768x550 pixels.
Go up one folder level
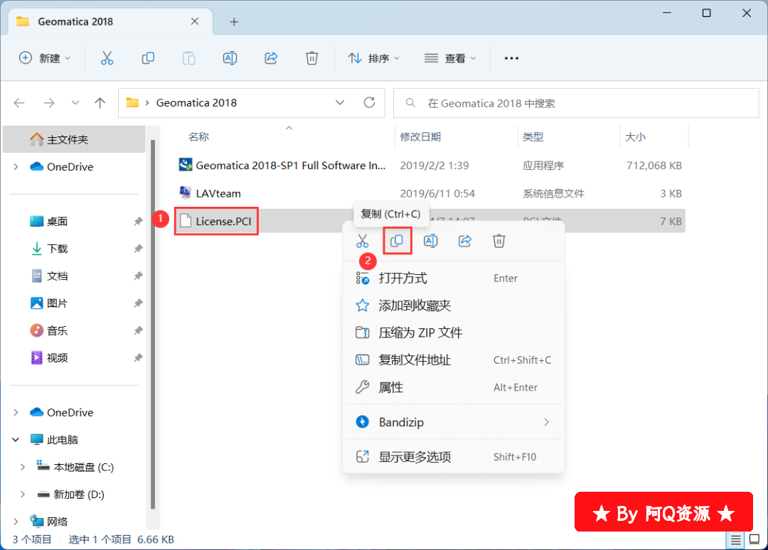100,103
